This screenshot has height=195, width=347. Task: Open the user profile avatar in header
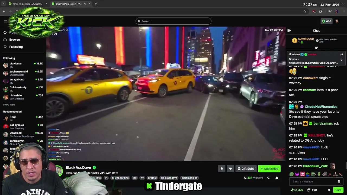[x=337, y=21]
